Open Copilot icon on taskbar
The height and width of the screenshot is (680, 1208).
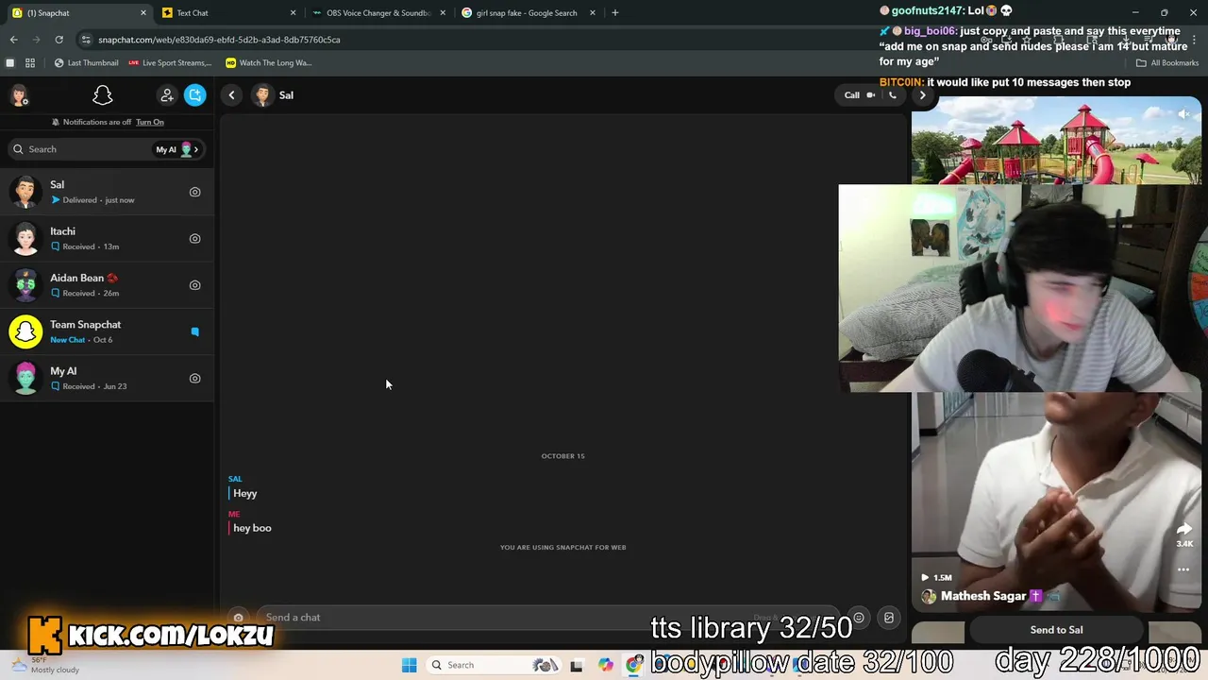[605, 665]
